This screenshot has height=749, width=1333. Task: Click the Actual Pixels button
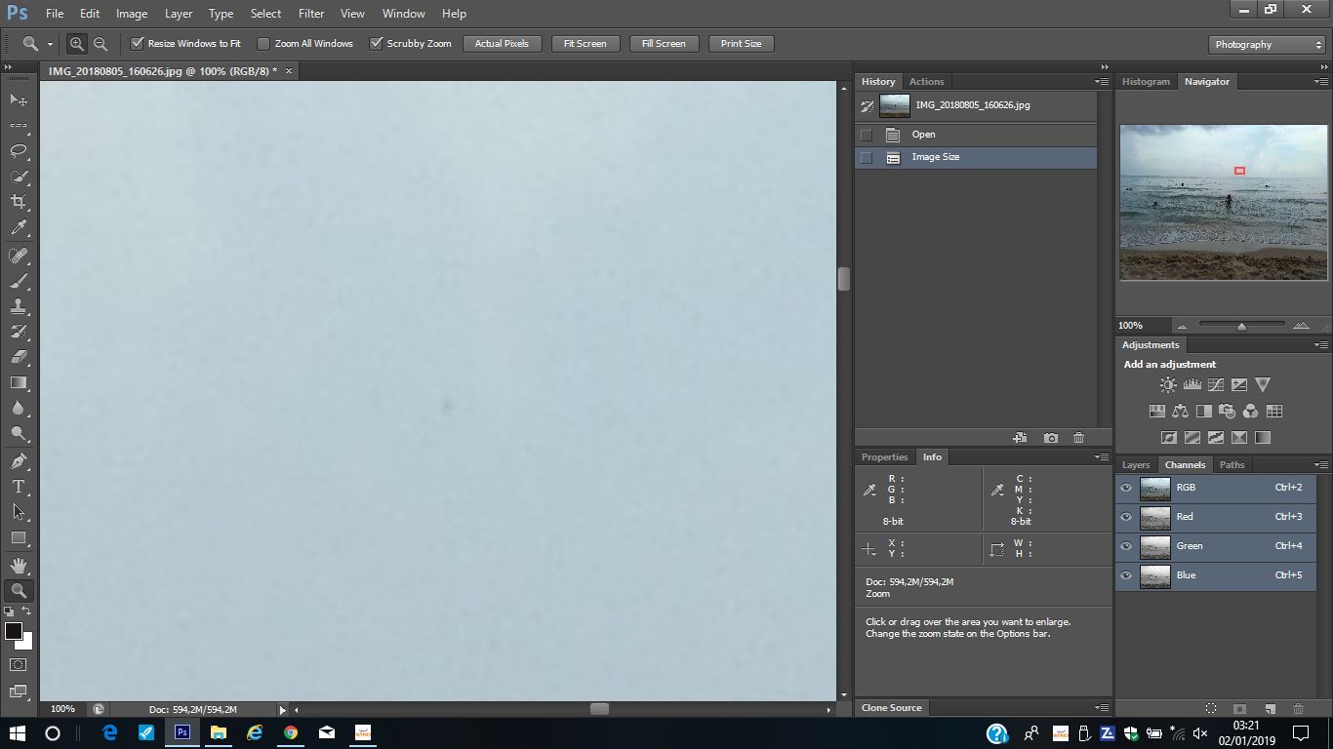pos(502,44)
